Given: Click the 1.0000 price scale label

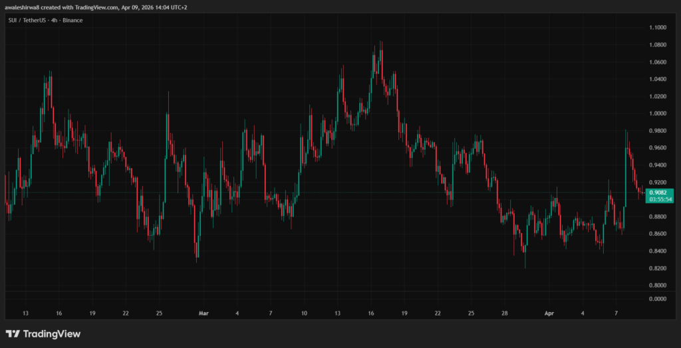Looking at the screenshot, I should [x=657, y=114].
